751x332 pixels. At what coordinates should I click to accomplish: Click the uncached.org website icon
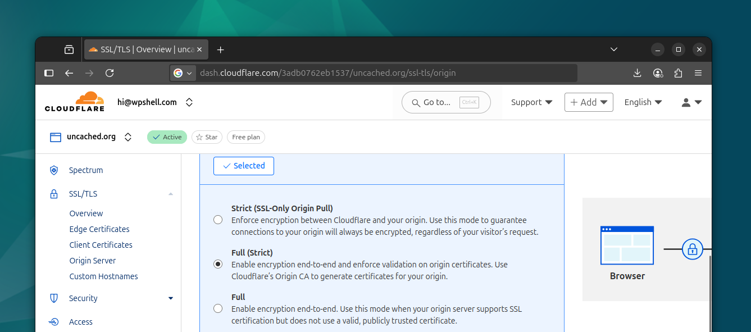coord(55,137)
